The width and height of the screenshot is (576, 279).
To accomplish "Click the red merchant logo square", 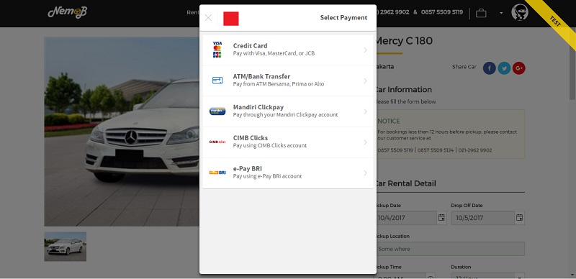I will [x=231, y=19].
